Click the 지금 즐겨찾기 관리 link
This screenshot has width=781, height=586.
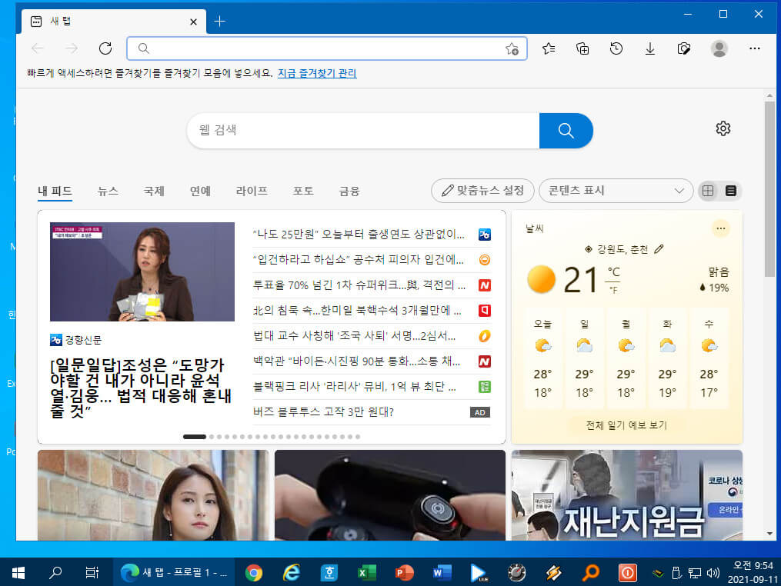point(317,73)
